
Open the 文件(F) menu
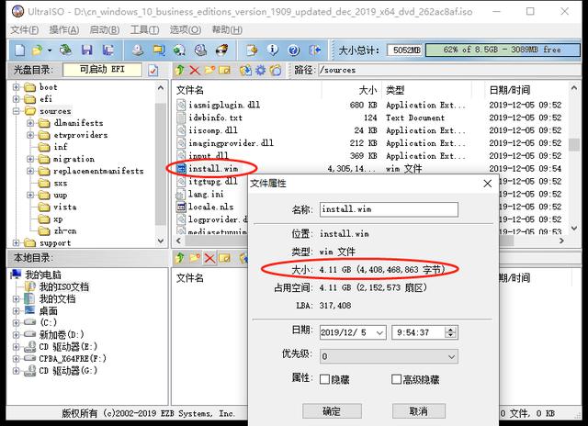25,29
